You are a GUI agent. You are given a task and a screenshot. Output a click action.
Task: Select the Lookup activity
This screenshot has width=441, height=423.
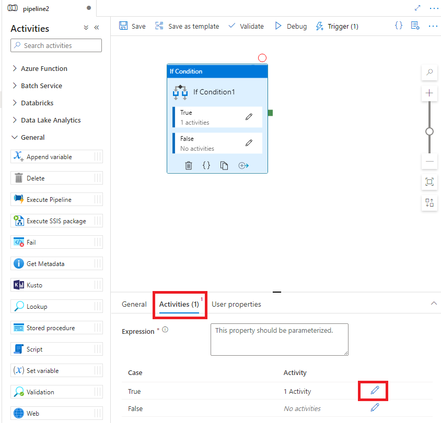point(56,306)
